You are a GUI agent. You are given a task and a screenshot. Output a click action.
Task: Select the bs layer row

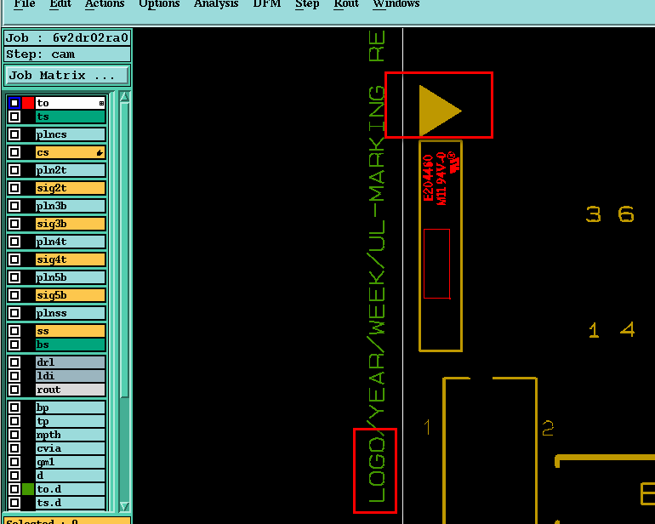click(70, 345)
